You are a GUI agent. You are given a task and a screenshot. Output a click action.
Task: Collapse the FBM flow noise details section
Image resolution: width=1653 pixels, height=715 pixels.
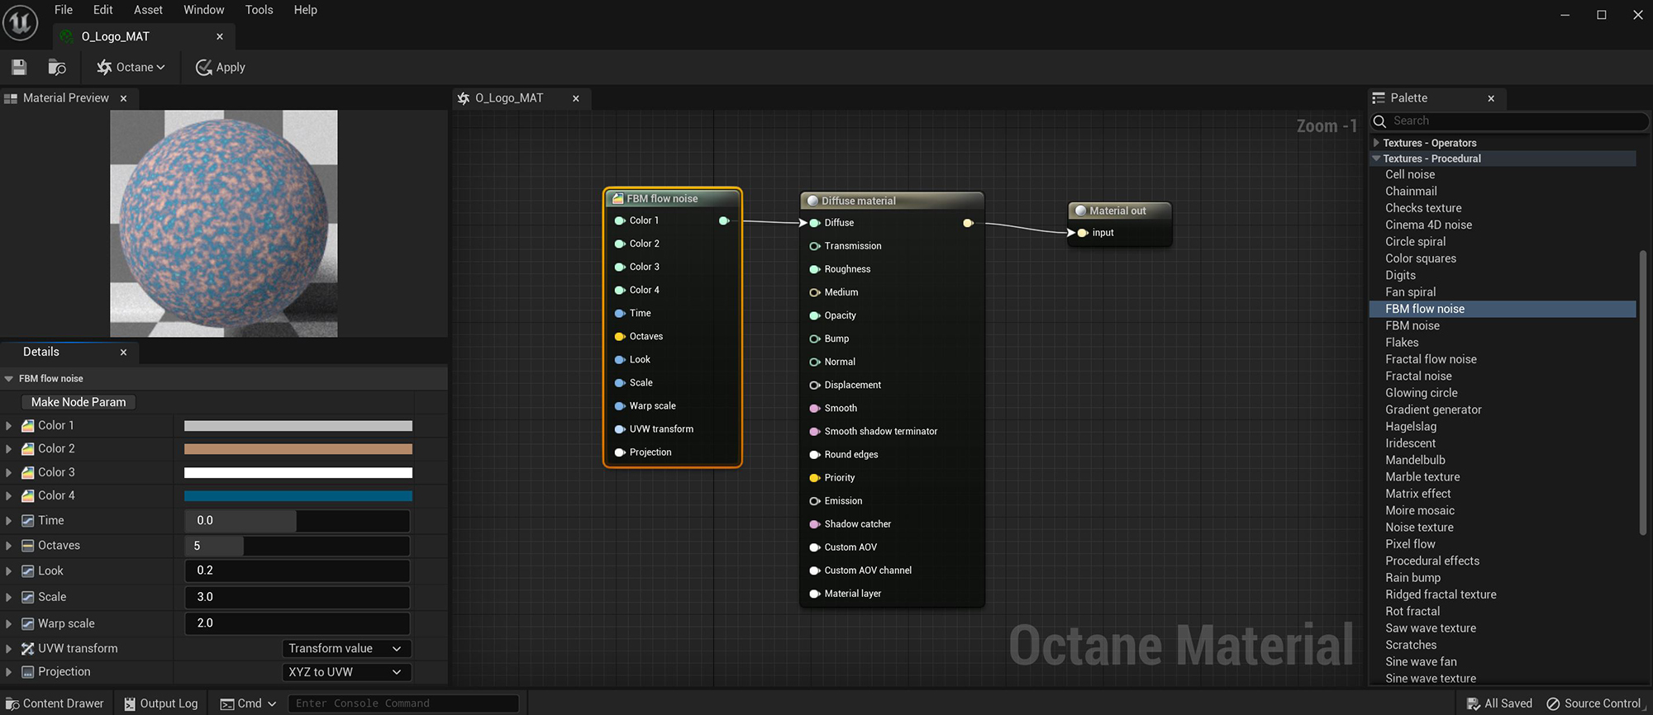9,379
